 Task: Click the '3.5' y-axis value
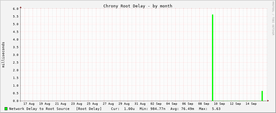[16, 47]
